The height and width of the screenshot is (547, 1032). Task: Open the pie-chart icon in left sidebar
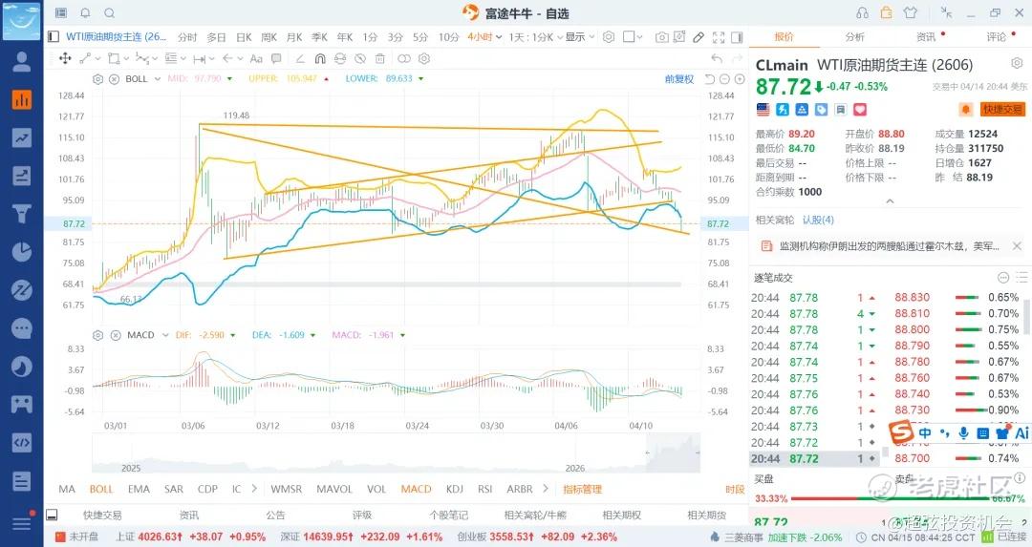click(22, 252)
